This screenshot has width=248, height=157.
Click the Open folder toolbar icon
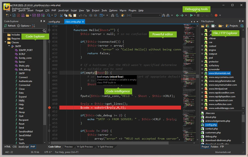[27, 15]
